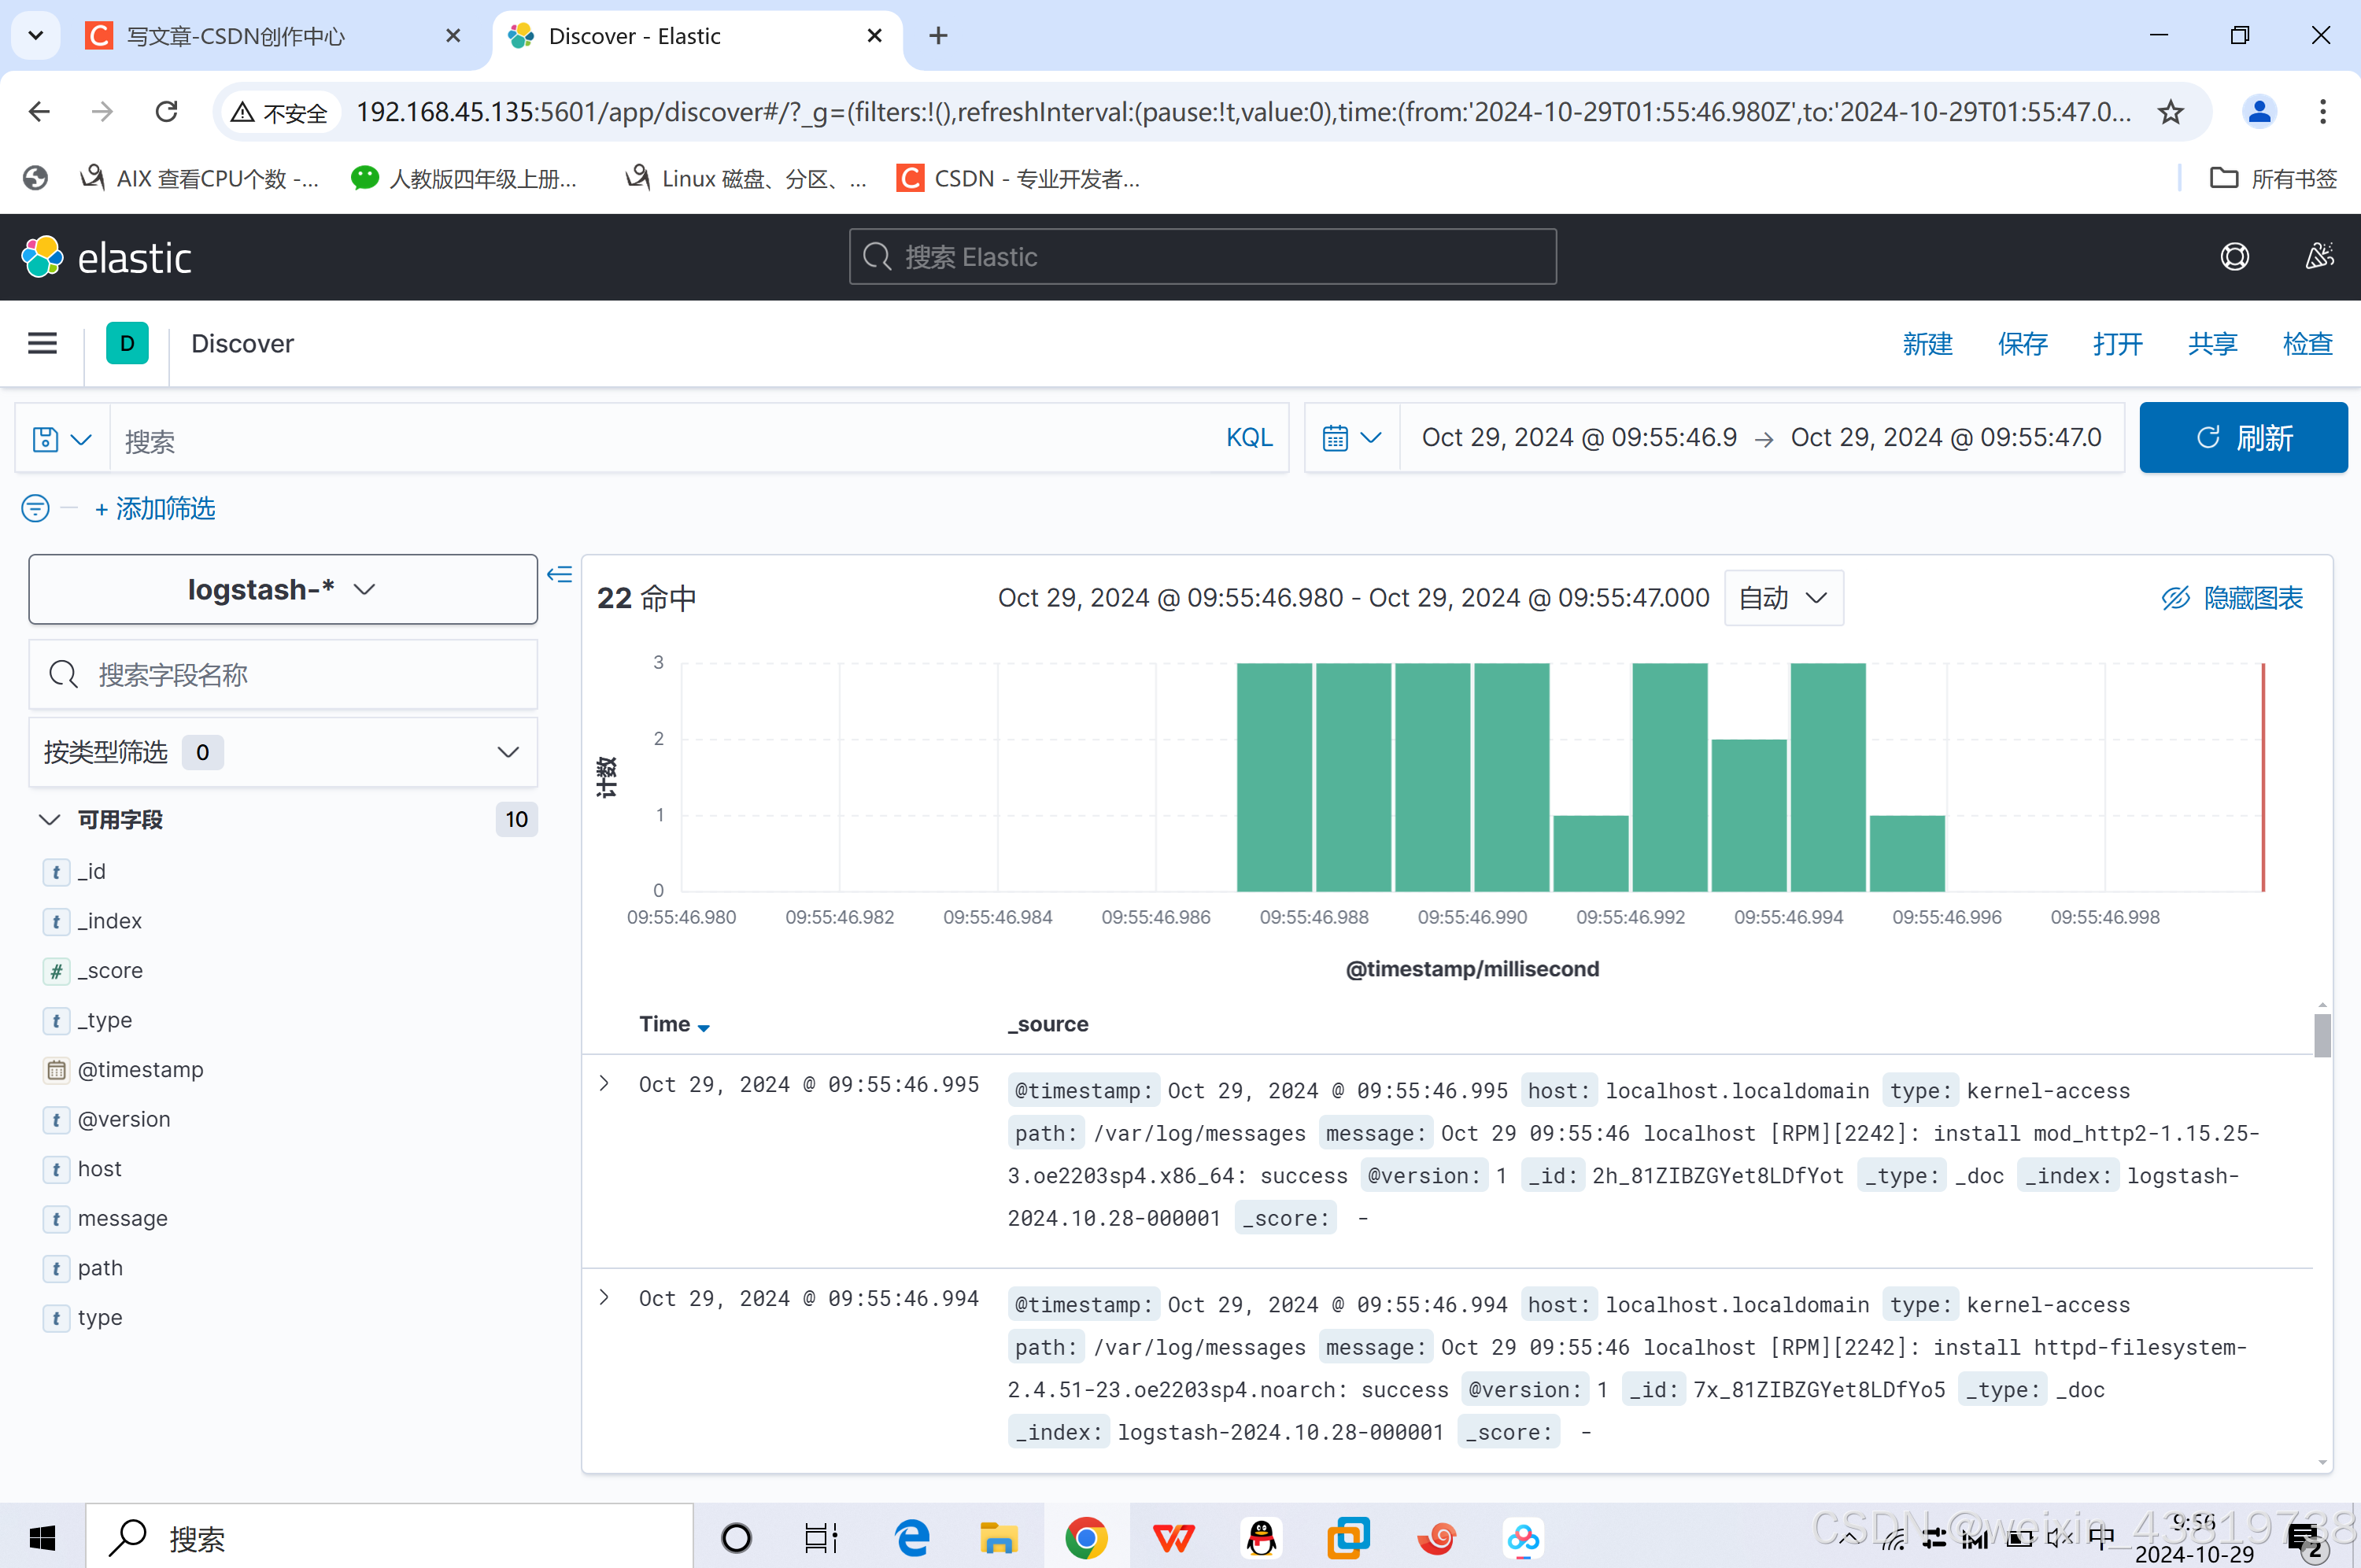The width and height of the screenshot is (2361, 1568).
Task: Open the Kibana hamburger navigation menu
Action: coord(42,343)
